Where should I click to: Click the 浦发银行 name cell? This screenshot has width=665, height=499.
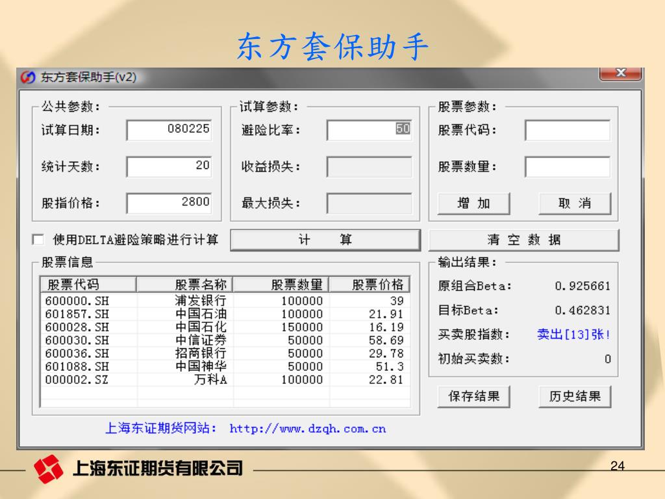point(201,301)
